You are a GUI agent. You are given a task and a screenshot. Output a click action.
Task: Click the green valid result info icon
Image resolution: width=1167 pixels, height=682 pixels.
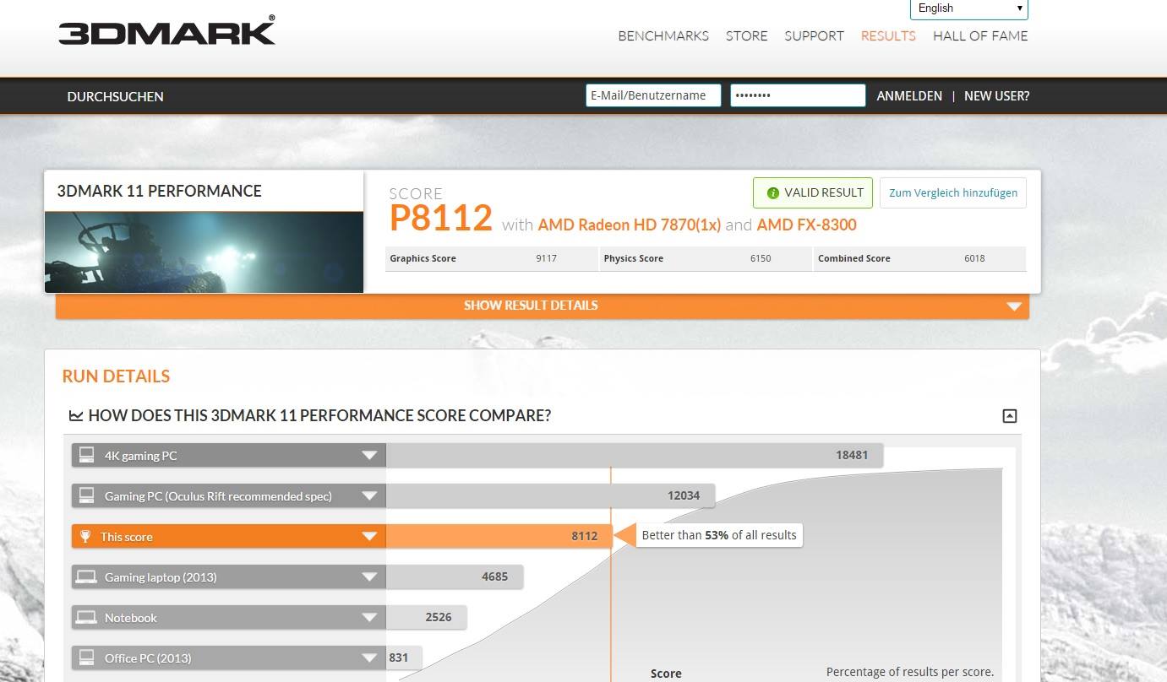pos(772,193)
